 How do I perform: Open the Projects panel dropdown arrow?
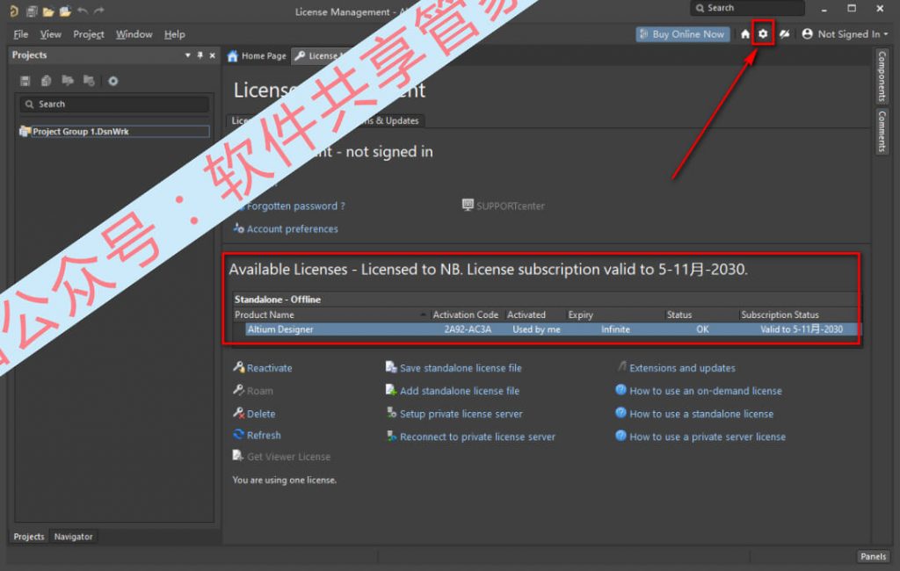(188, 55)
